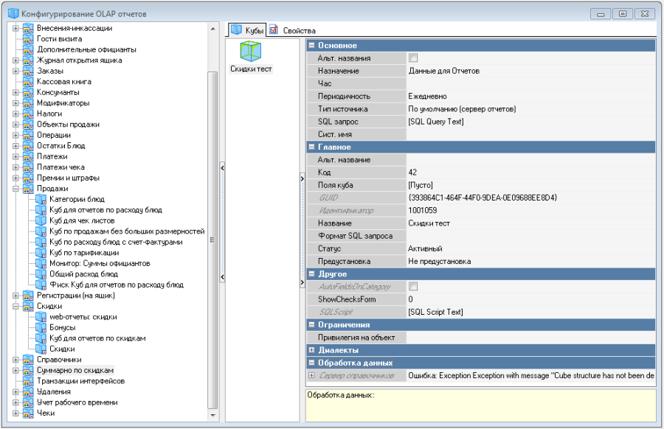Click the Категории блюд cube icon
This screenshot has height=429, width=664.
point(41,199)
